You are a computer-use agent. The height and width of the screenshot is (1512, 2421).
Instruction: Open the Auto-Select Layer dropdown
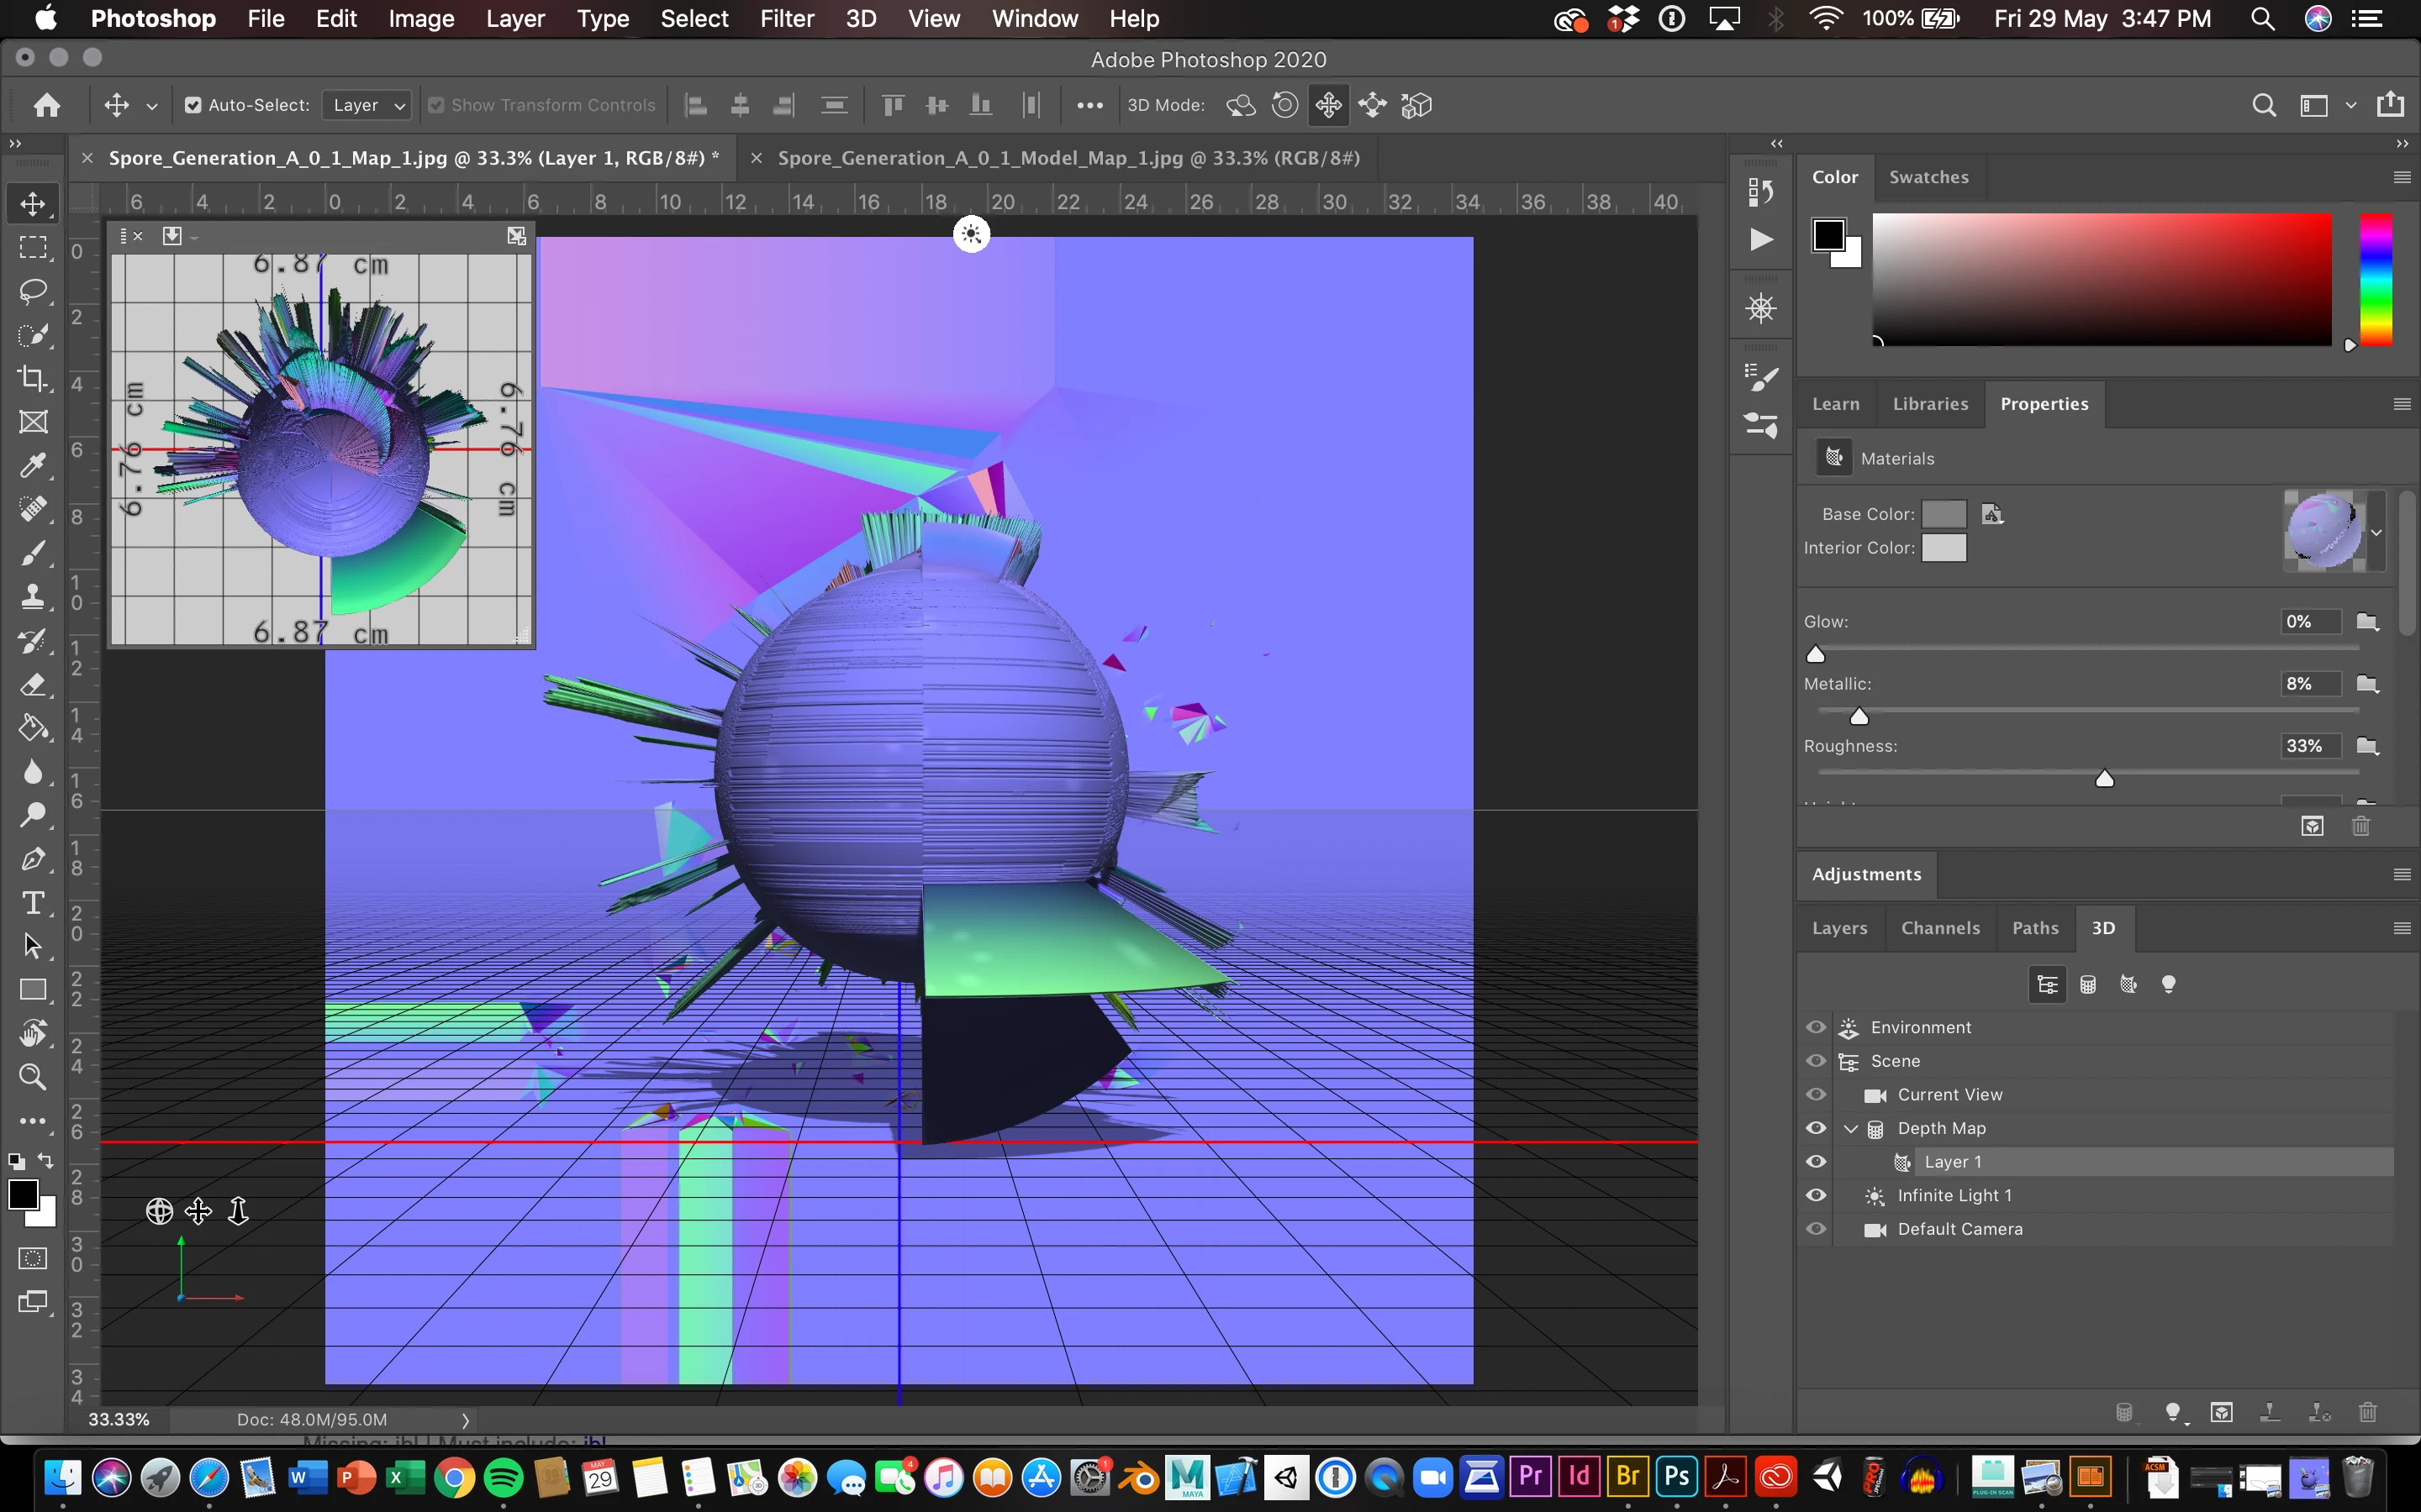pyautogui.click(x=367, y=105)
